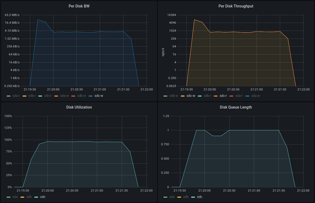Select sdc label in Disk Queue Length legend
This screenshot has height=203, width=315.
click(200, 197)
